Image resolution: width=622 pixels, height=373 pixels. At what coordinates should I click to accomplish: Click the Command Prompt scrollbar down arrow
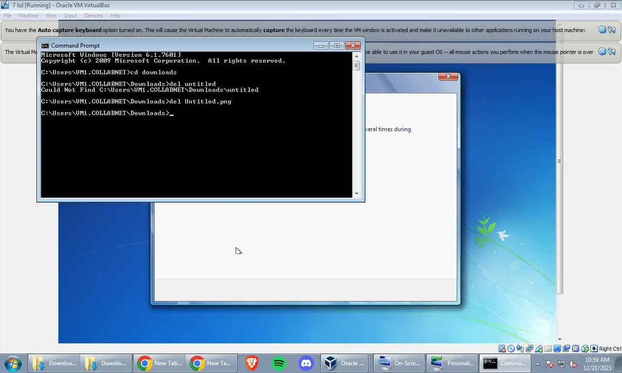click(357, 194)
